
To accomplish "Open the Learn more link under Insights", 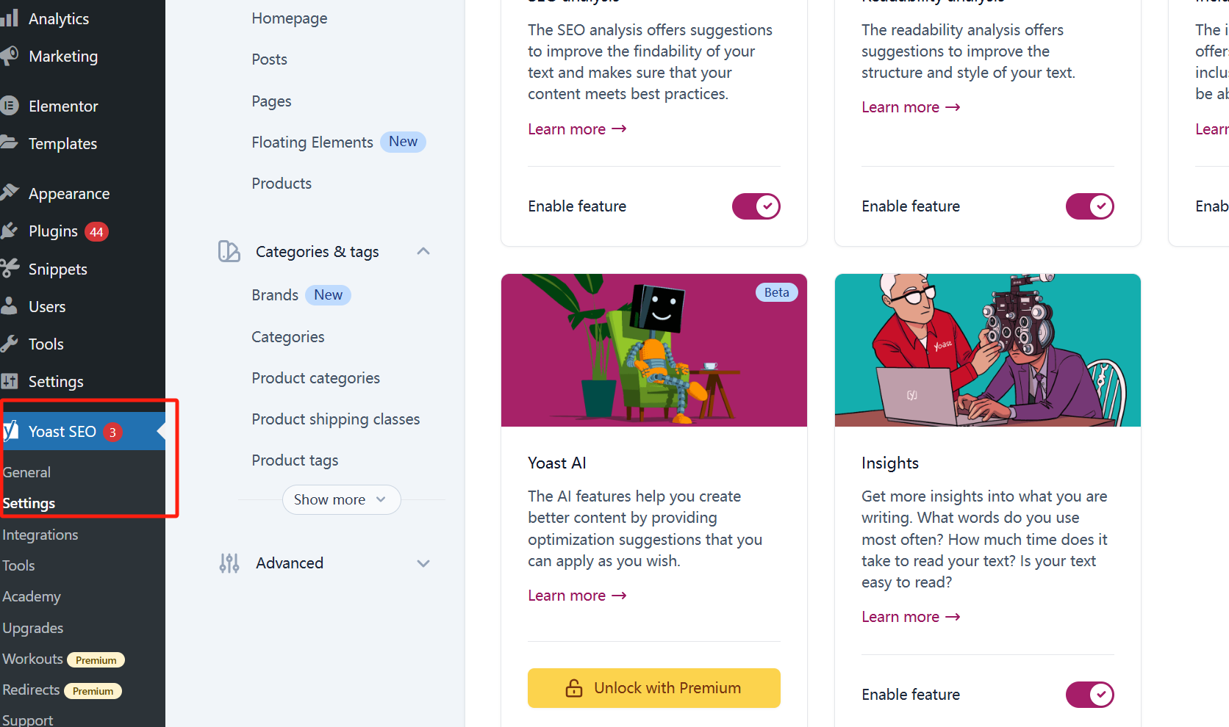I will click(x=910, y=616).
